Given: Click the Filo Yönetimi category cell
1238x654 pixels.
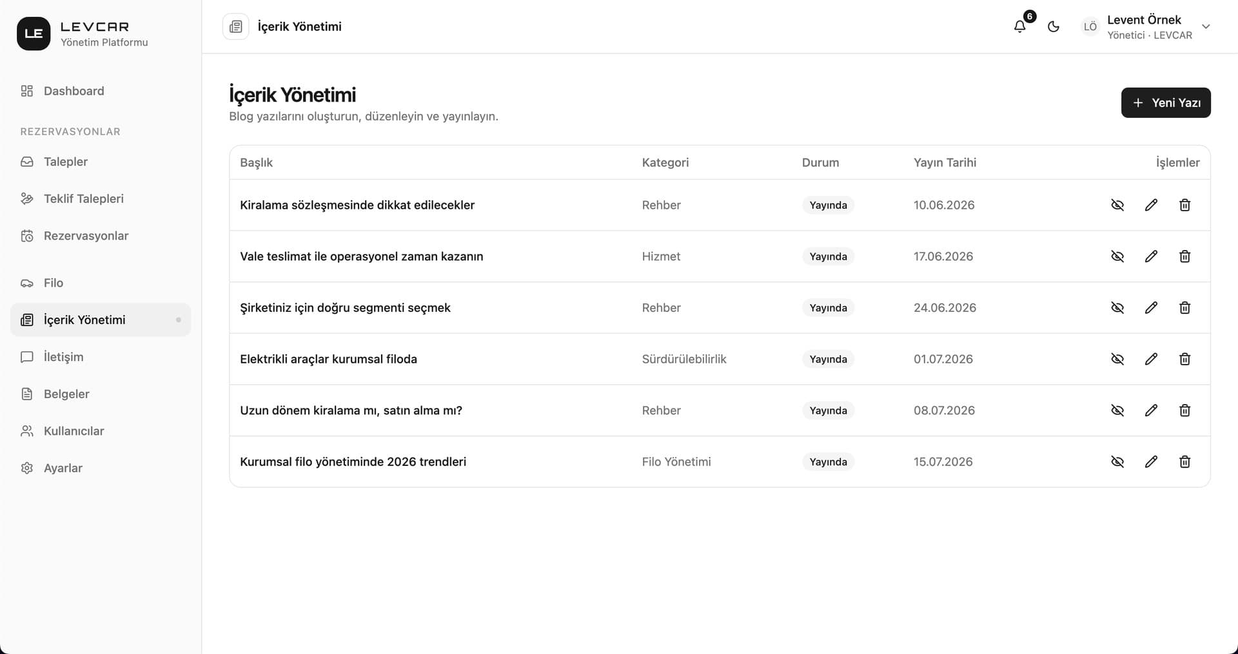Looking at the screenshot, I should coord(676,461).
